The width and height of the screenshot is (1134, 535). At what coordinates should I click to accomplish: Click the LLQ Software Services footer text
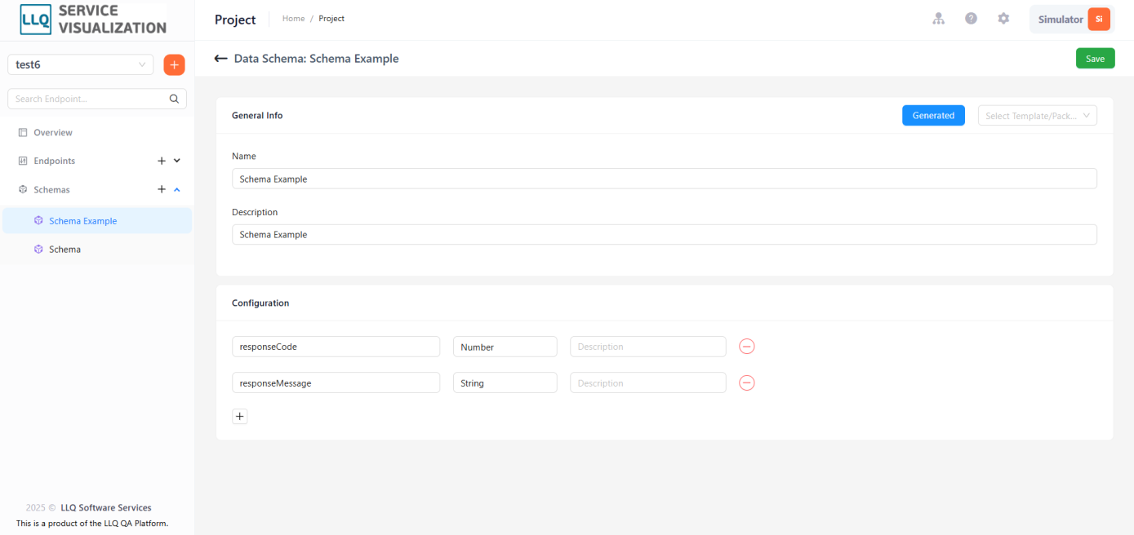106,507
